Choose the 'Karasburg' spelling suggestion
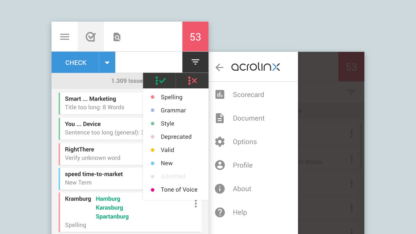The width and height of the screenshot is (416, 234). [x=109, y=207]
